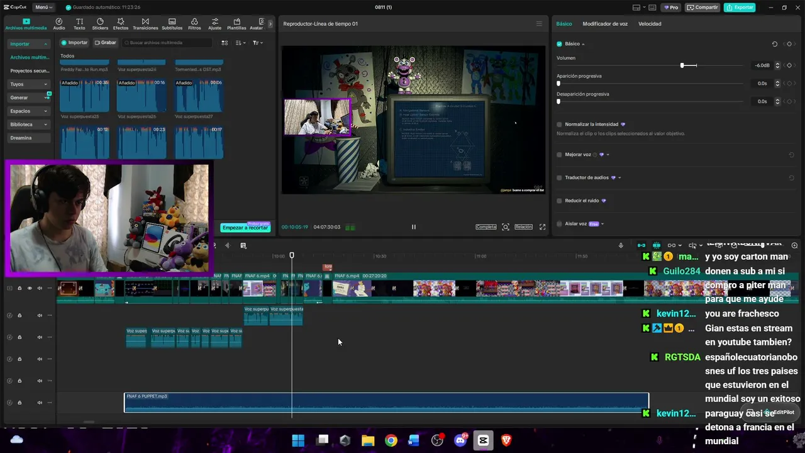805x453 pixels.
Task: Enable Normalizar la intensidad checkbox
Action: [559, 125]
